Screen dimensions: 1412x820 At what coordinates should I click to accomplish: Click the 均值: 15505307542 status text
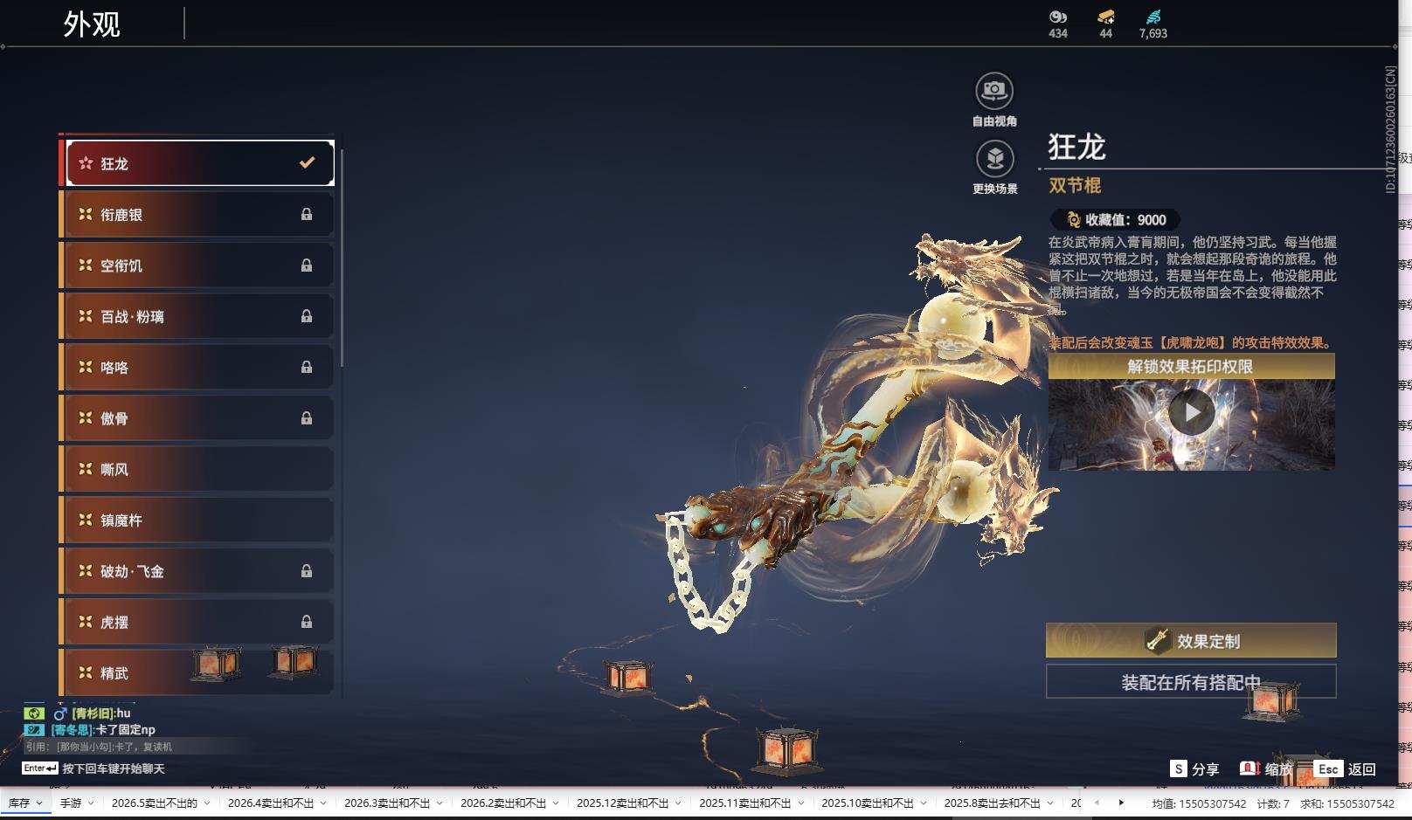pos(1199,803)
